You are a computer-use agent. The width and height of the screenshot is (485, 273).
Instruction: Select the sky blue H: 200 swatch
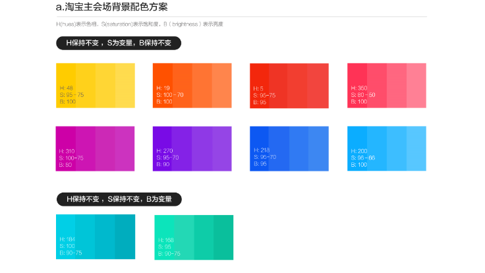[x=387, y=148]
